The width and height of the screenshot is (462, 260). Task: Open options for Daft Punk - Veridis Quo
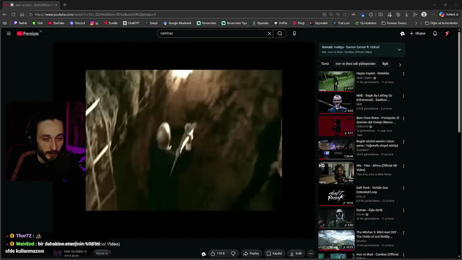tap(404, 188)
